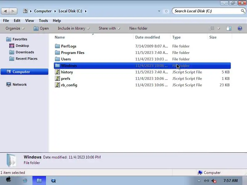Sort by the Name column header

pos(60,37)
